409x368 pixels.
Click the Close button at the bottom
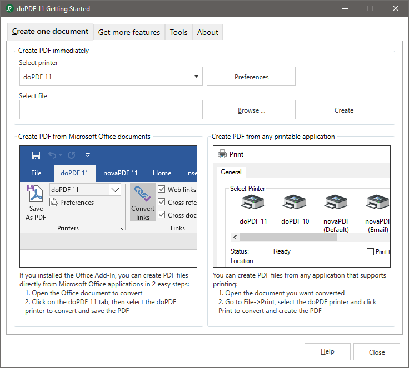click(377, 351)
